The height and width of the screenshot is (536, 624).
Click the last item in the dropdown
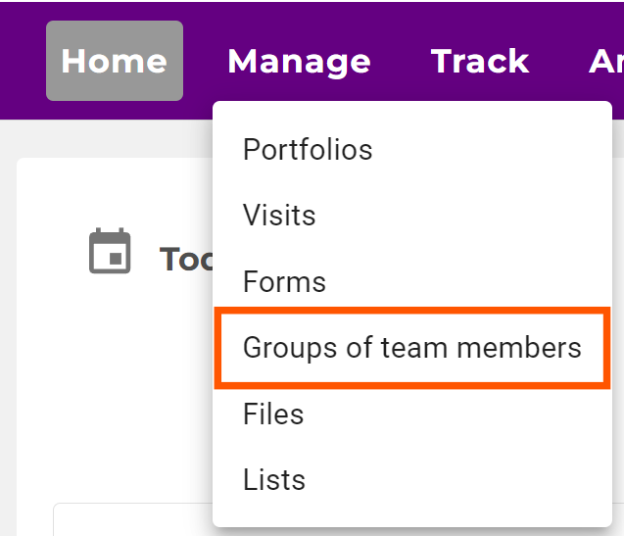pos(274,480)
